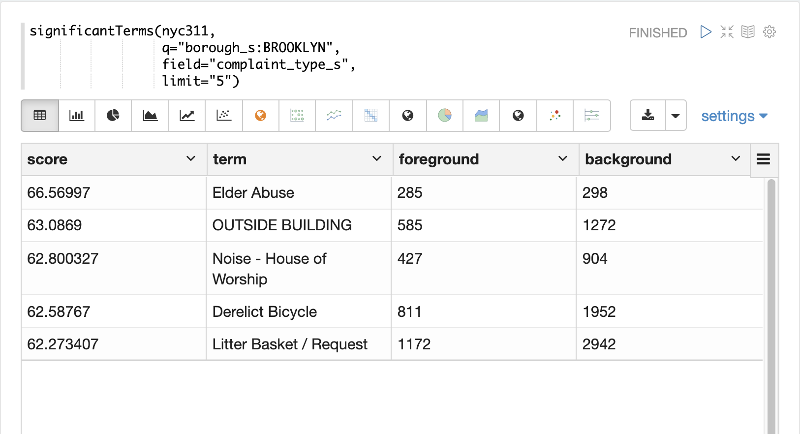This screenshot has height=434, width=800.
Task: Open the download format dropdown arrow
Action: 676,116
